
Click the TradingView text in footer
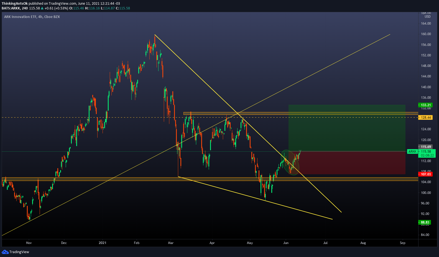(19, 252)
